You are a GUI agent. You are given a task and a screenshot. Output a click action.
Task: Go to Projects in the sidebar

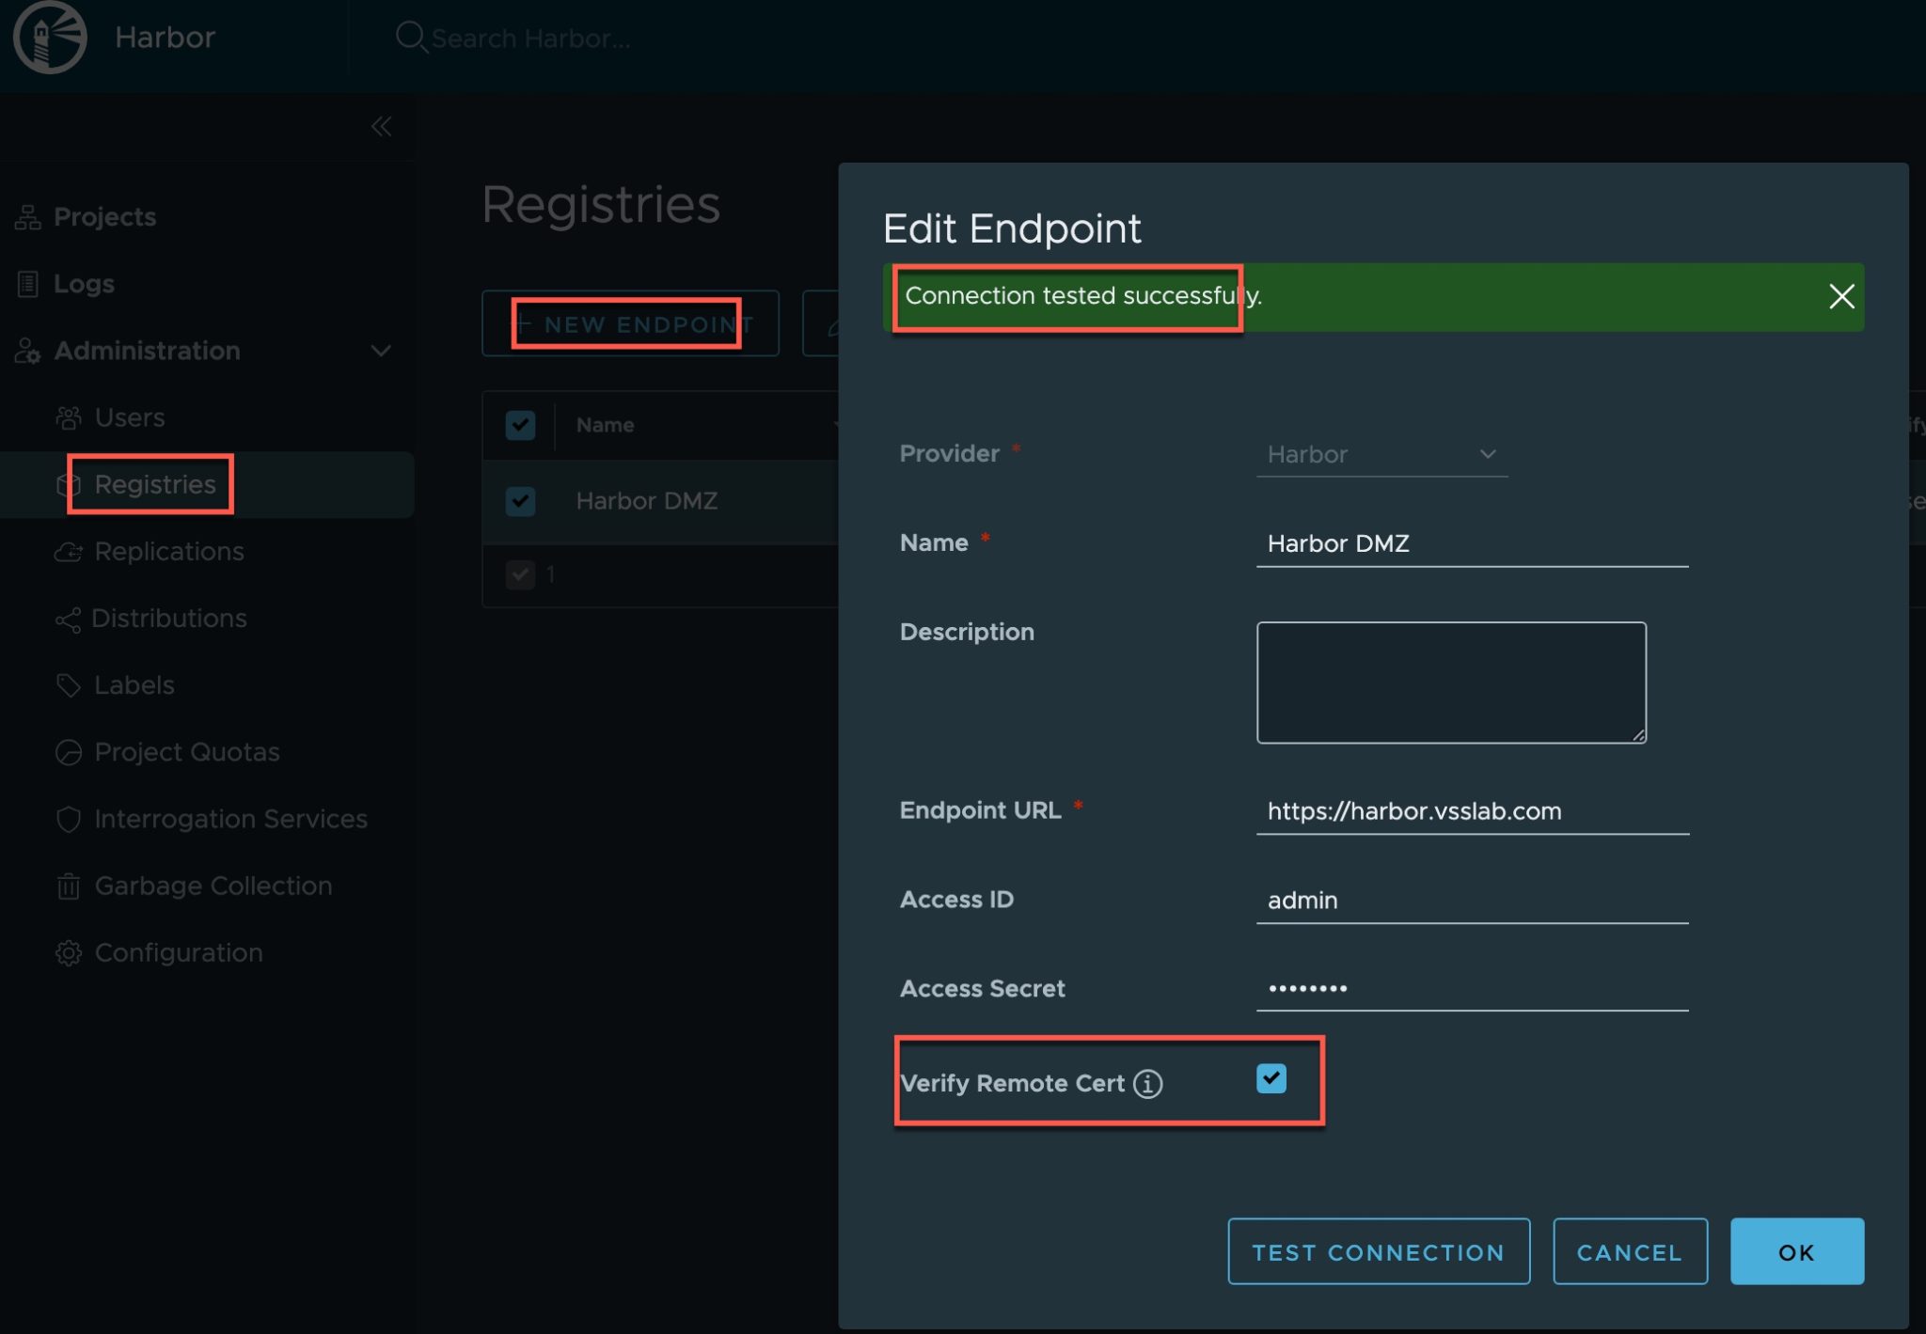[x=104, y=217]
